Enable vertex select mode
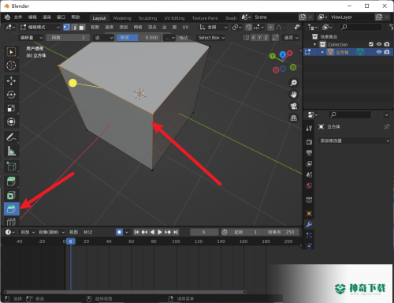 [x=67, y=27]
